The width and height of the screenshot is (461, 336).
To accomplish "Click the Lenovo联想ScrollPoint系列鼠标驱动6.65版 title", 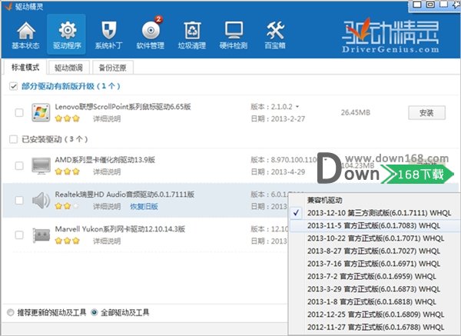I will pos(123,107).
